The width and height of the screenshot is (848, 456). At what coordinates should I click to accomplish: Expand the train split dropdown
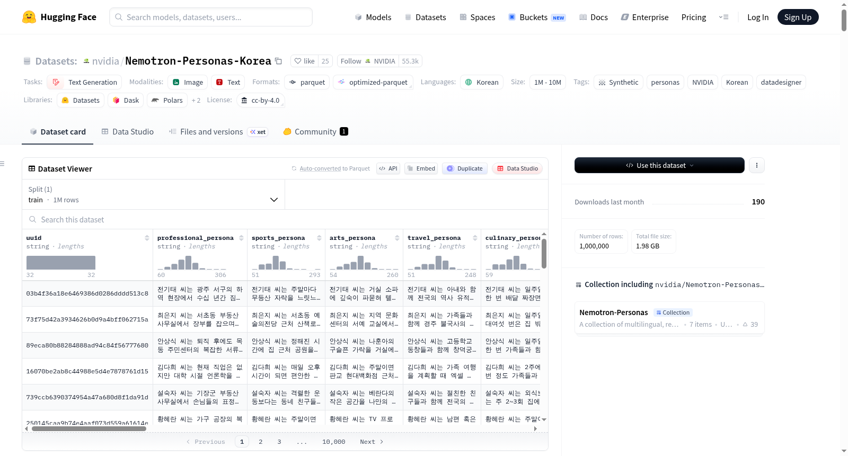(153, 194)
